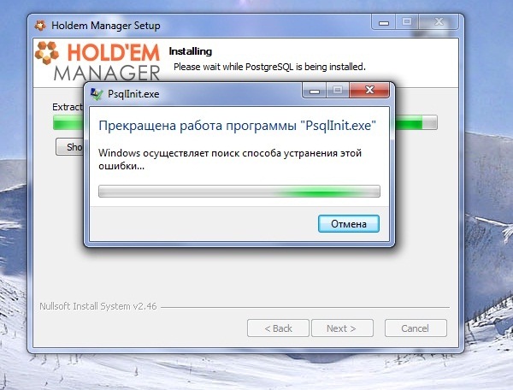Click the partially hidden Show details button

pos(70,146)
